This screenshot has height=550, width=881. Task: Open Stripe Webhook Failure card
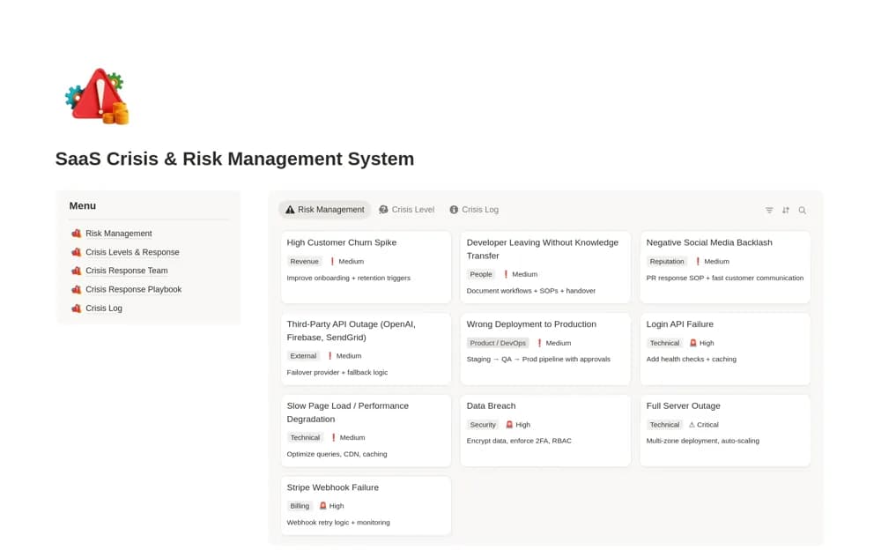point(366,505)
